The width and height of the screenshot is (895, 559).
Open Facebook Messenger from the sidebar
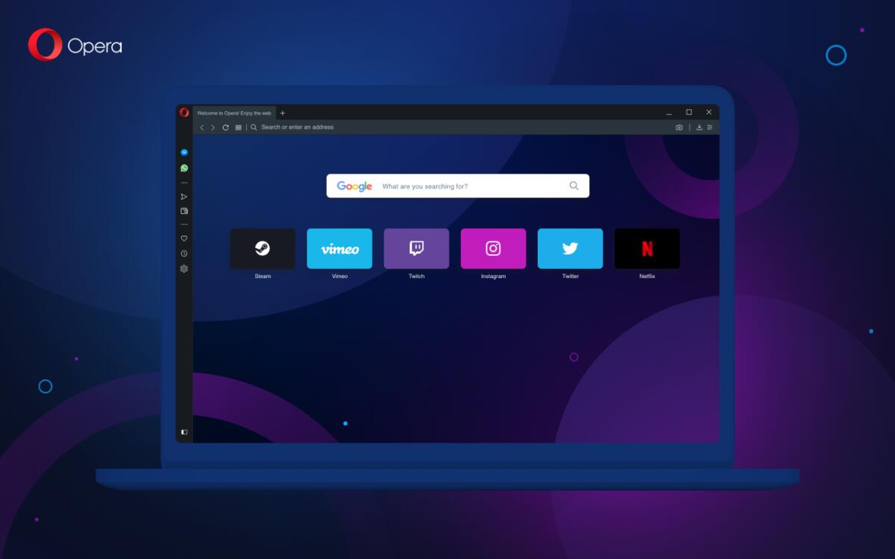[x=183, y=151]
